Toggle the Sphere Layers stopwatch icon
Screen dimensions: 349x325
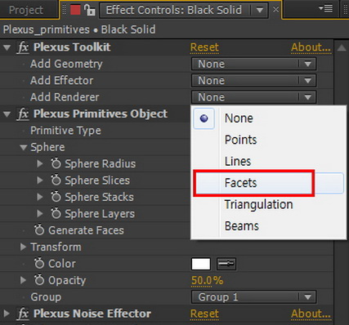(56, 213)
